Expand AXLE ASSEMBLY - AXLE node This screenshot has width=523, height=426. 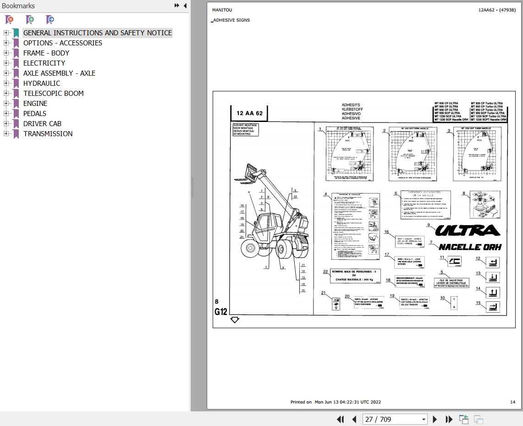tap(6, 73)
